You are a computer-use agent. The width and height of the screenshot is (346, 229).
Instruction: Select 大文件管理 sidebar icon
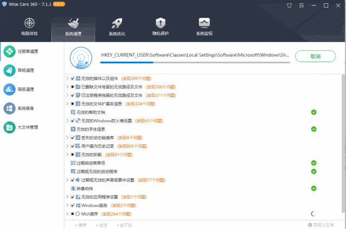pos(10,127)
